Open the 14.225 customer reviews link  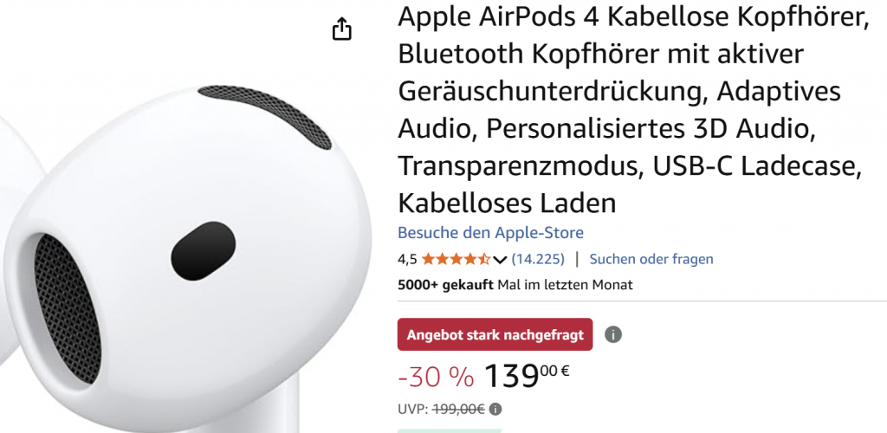point(538,260)
